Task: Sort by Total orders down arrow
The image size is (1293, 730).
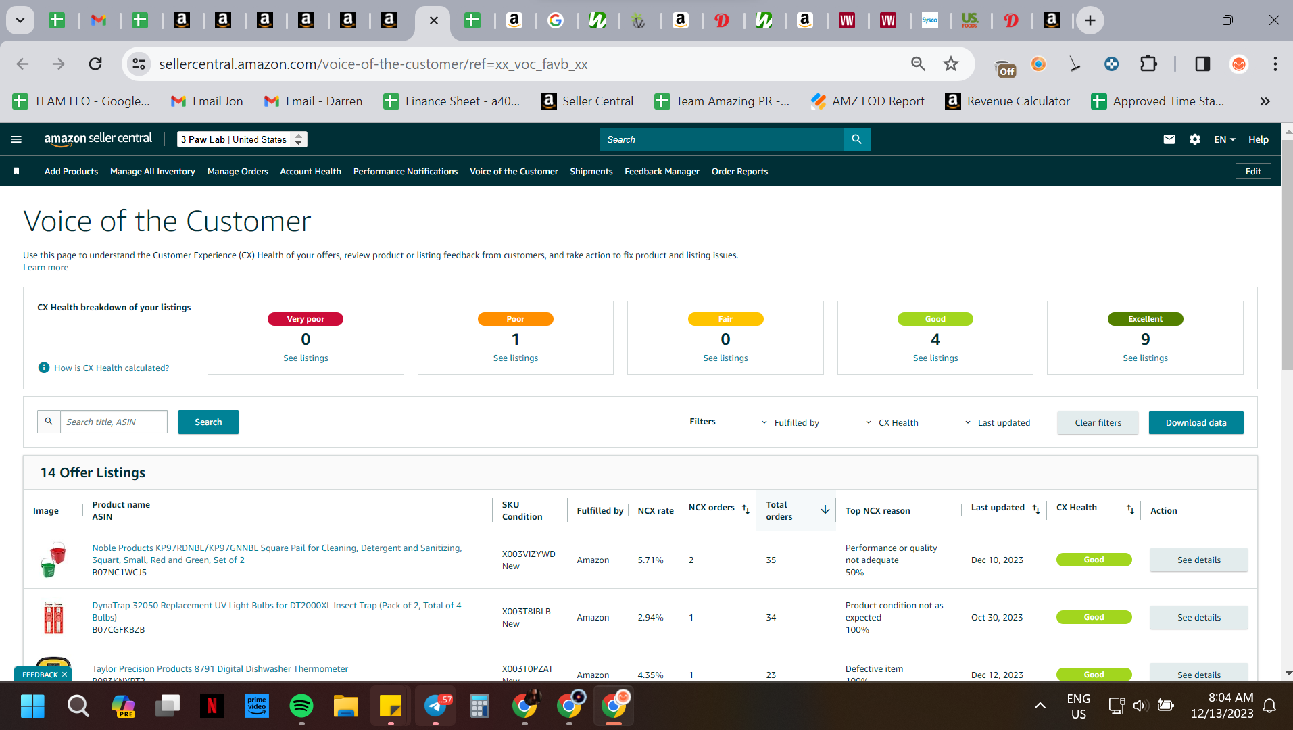Action: [x=825, y=510]
